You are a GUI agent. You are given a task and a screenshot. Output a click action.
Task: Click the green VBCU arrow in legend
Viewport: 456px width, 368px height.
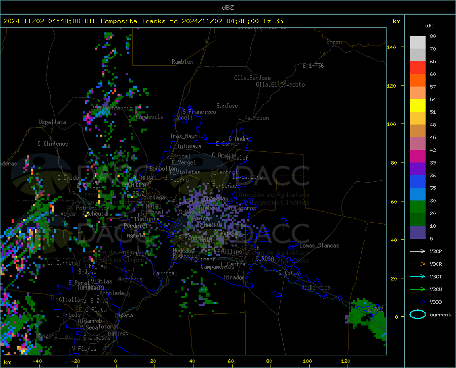point(417,289)
